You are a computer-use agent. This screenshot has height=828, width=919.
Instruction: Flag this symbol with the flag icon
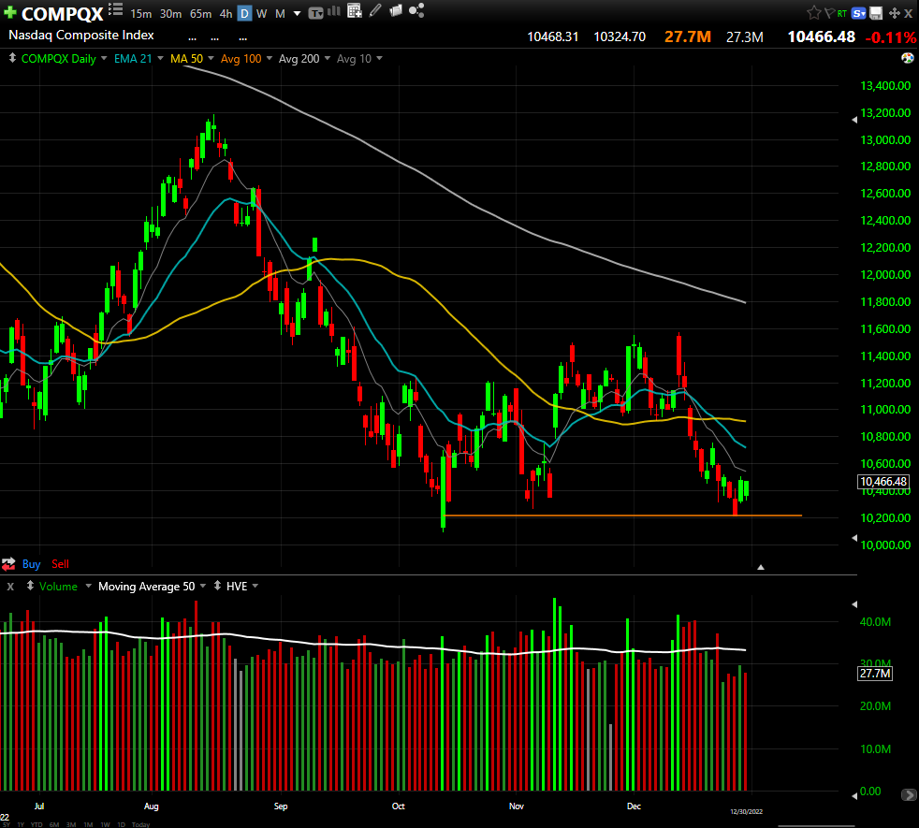click(x=829, y=13)
